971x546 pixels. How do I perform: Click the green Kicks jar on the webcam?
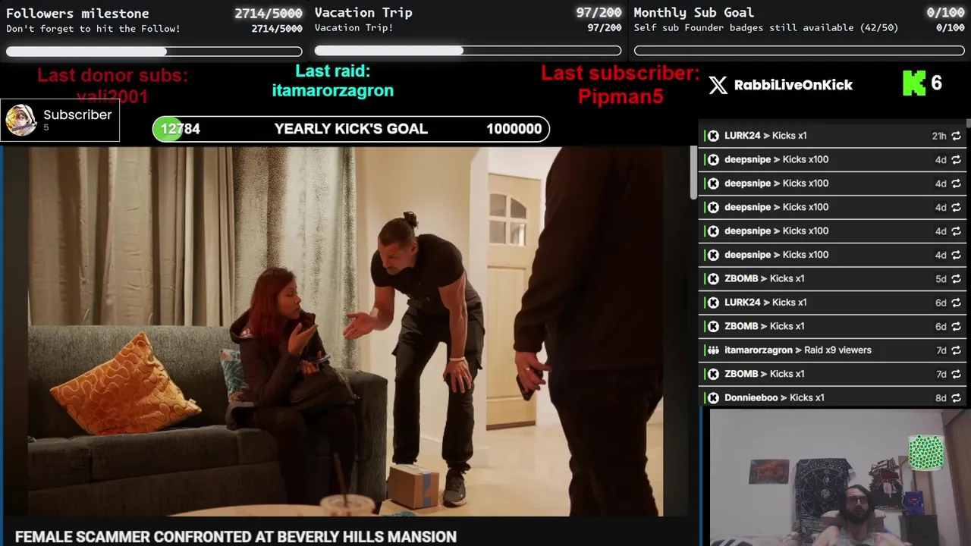click(926, 452)
